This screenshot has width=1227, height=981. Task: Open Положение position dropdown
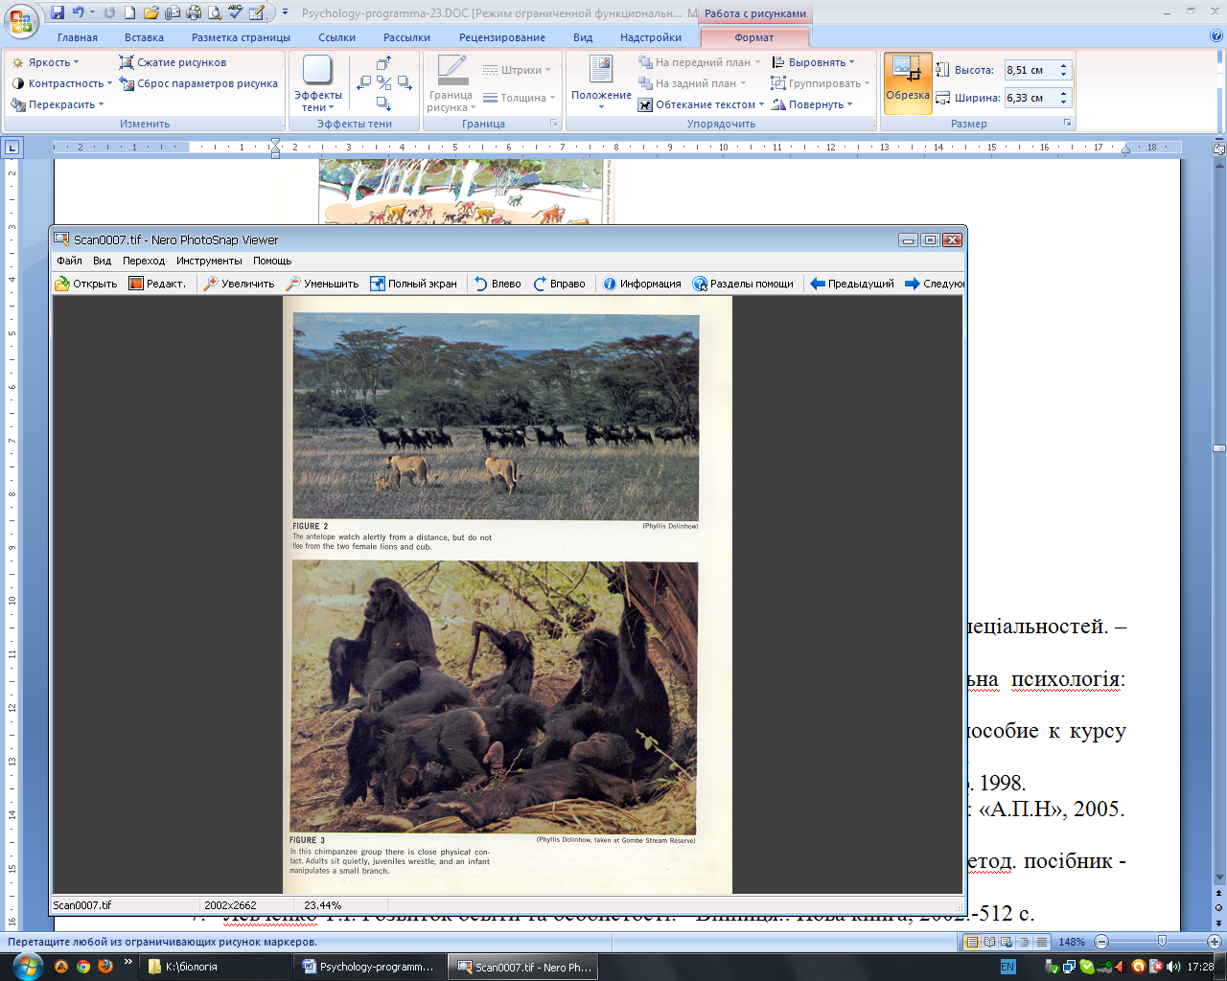pos(601,83)
